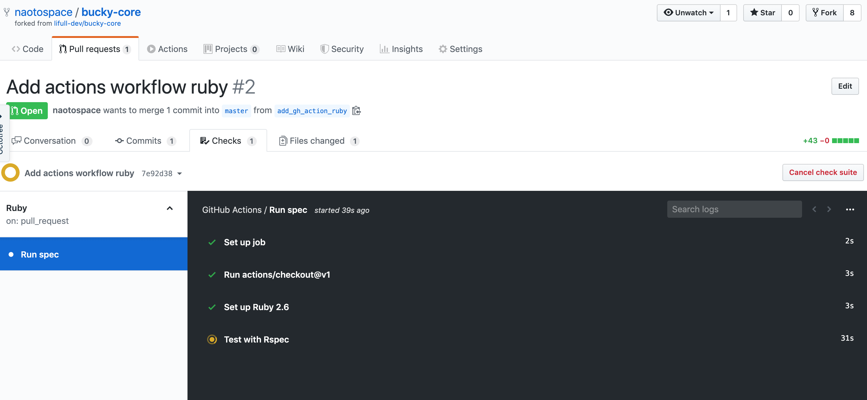Image resolution: width=867 pixels, height=400 pixels.
Task: View the Files changed tab
Action: point(319,141)
